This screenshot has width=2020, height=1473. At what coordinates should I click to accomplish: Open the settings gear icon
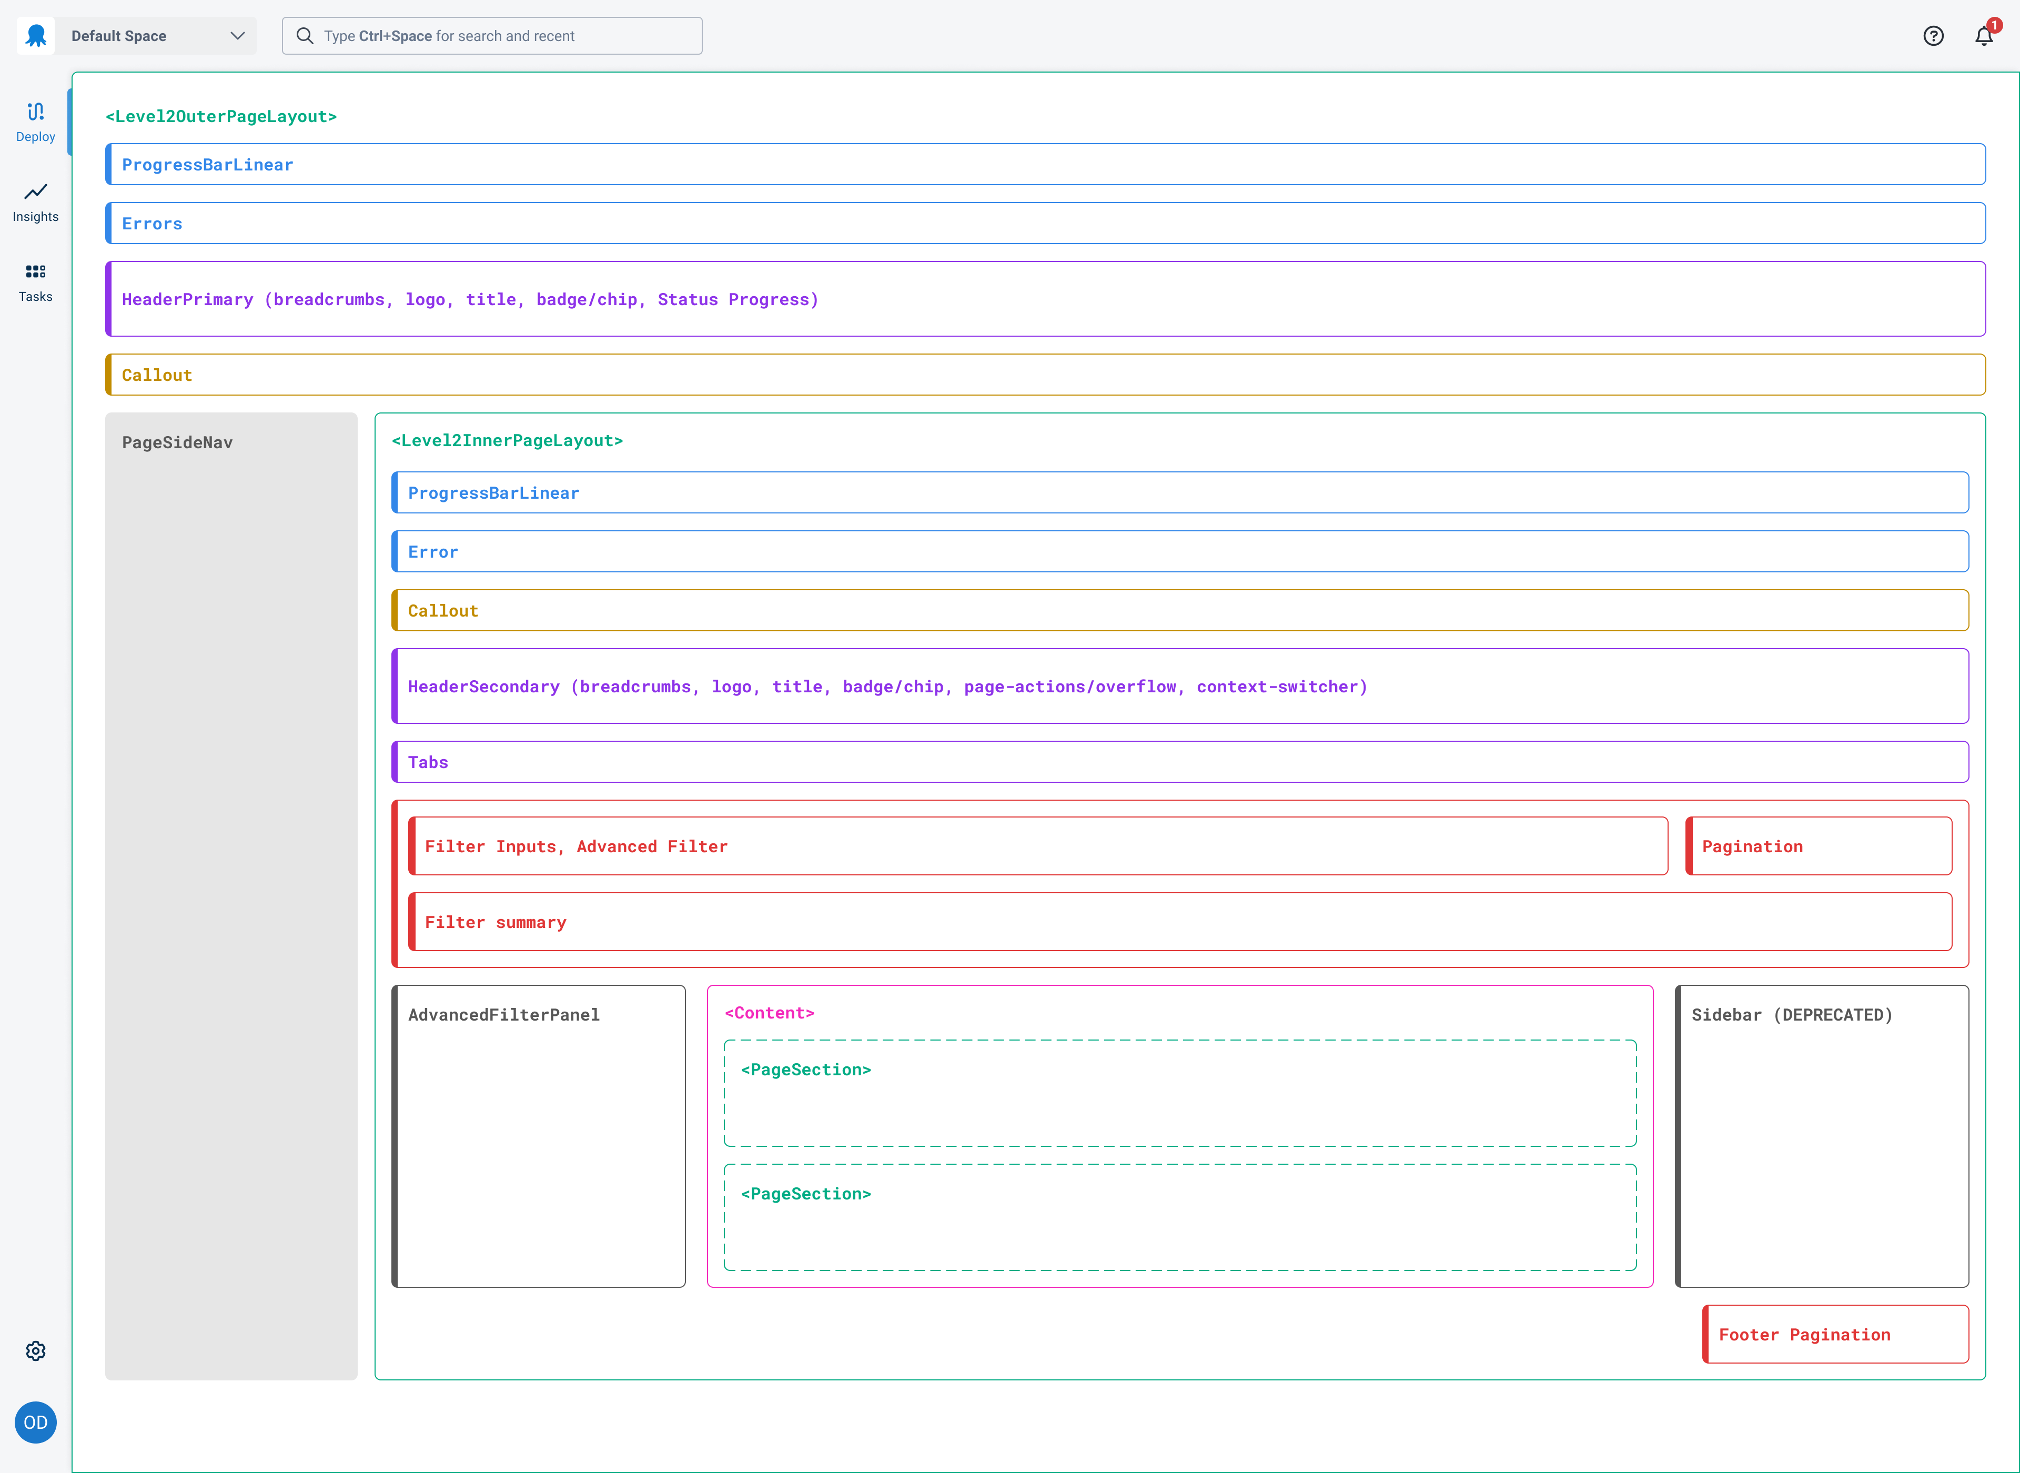(36, 1351)
